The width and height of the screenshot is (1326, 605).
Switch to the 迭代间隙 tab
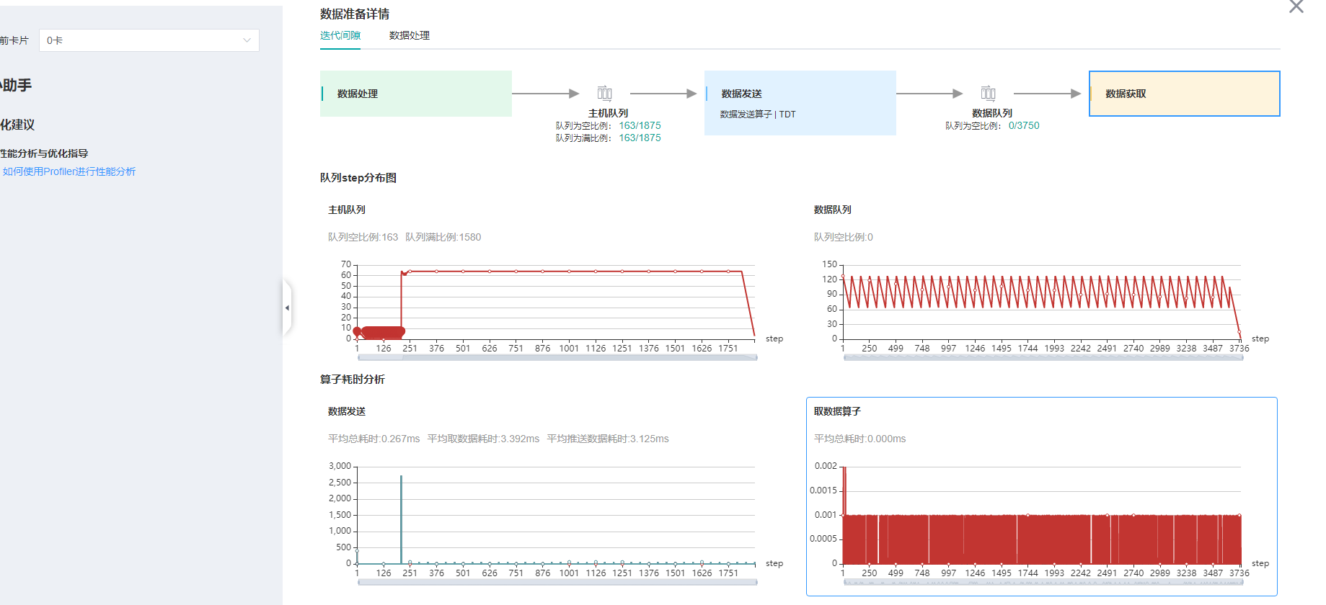[x=340, y=35]
